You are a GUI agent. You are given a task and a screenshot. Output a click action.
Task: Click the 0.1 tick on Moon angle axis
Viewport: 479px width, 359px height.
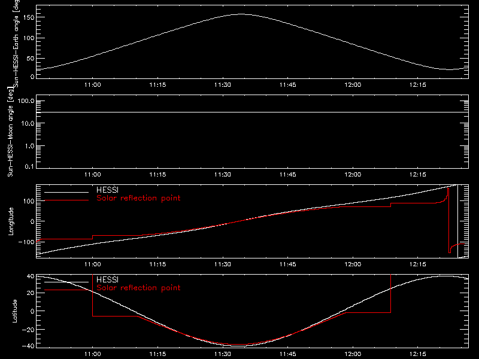29,166
